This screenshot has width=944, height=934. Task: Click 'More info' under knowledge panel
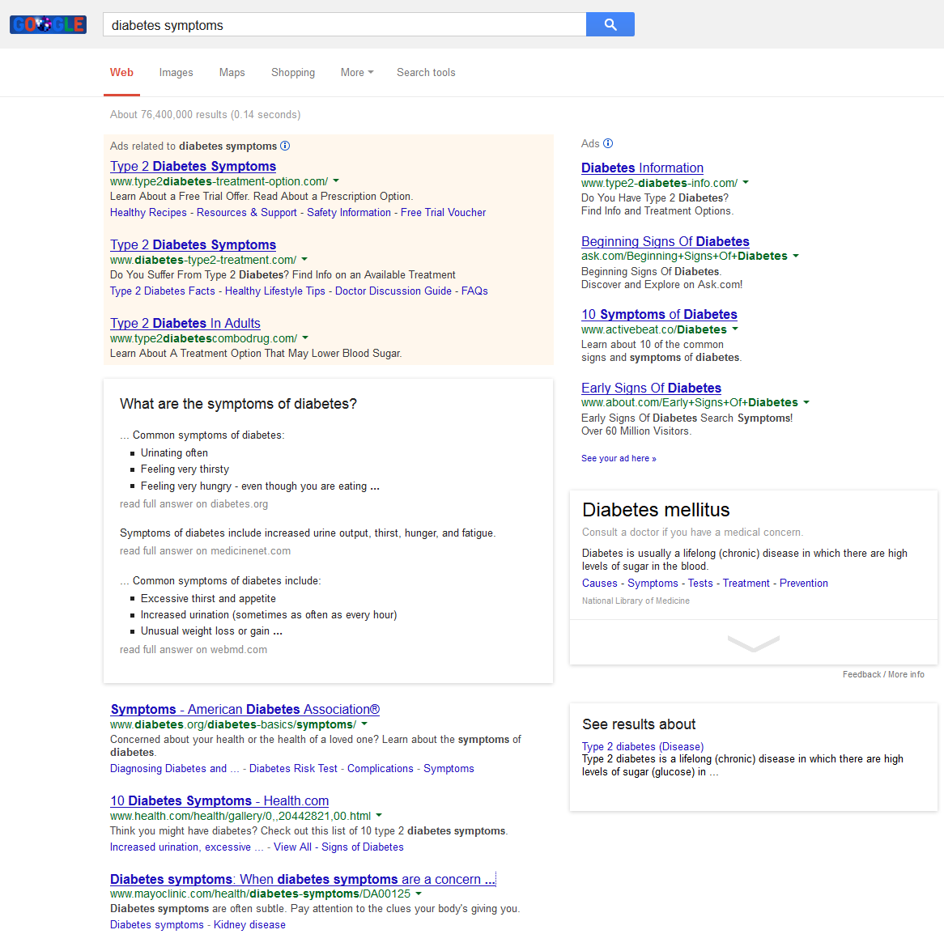tap(906, 675)
